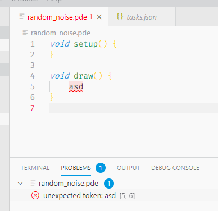Click the 'void' keyword on line 1
The width and height of the screenshot is (218, 211).
[x=60, y=44]
